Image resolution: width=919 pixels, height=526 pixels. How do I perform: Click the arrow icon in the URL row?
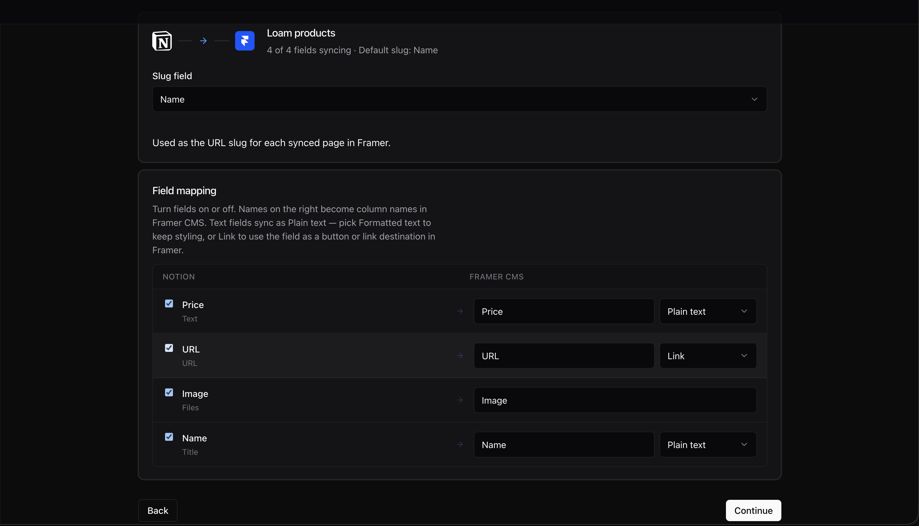click(x=460, y=356)
